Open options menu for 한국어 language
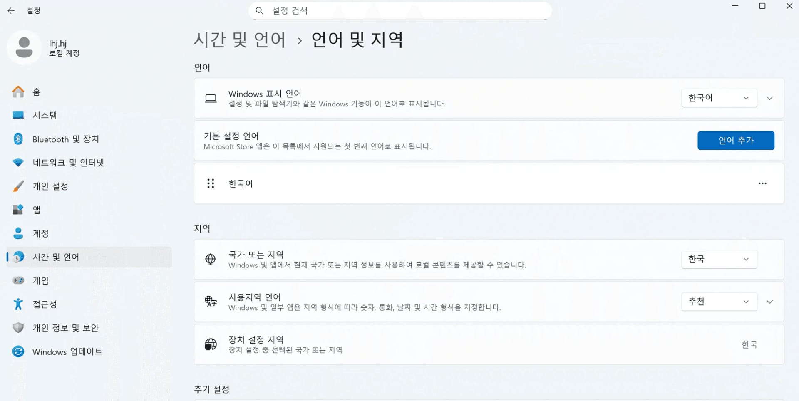This screenshot has height=401, width=799. tap(762, 183)
